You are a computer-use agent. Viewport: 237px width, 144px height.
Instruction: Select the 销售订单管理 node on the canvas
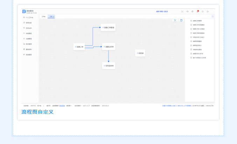tap(108, 27)
